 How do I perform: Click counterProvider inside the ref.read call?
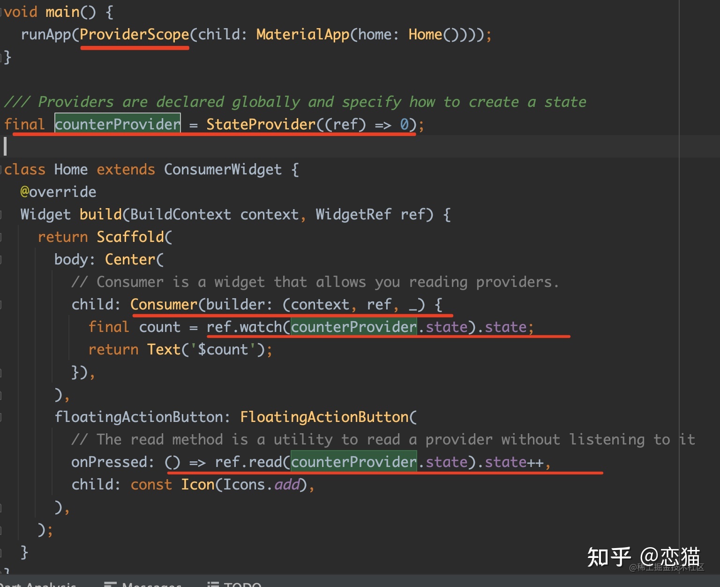[x=353, y=462]
